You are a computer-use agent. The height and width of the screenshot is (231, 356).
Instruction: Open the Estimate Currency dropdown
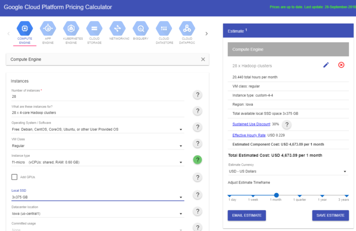point(288,171)
